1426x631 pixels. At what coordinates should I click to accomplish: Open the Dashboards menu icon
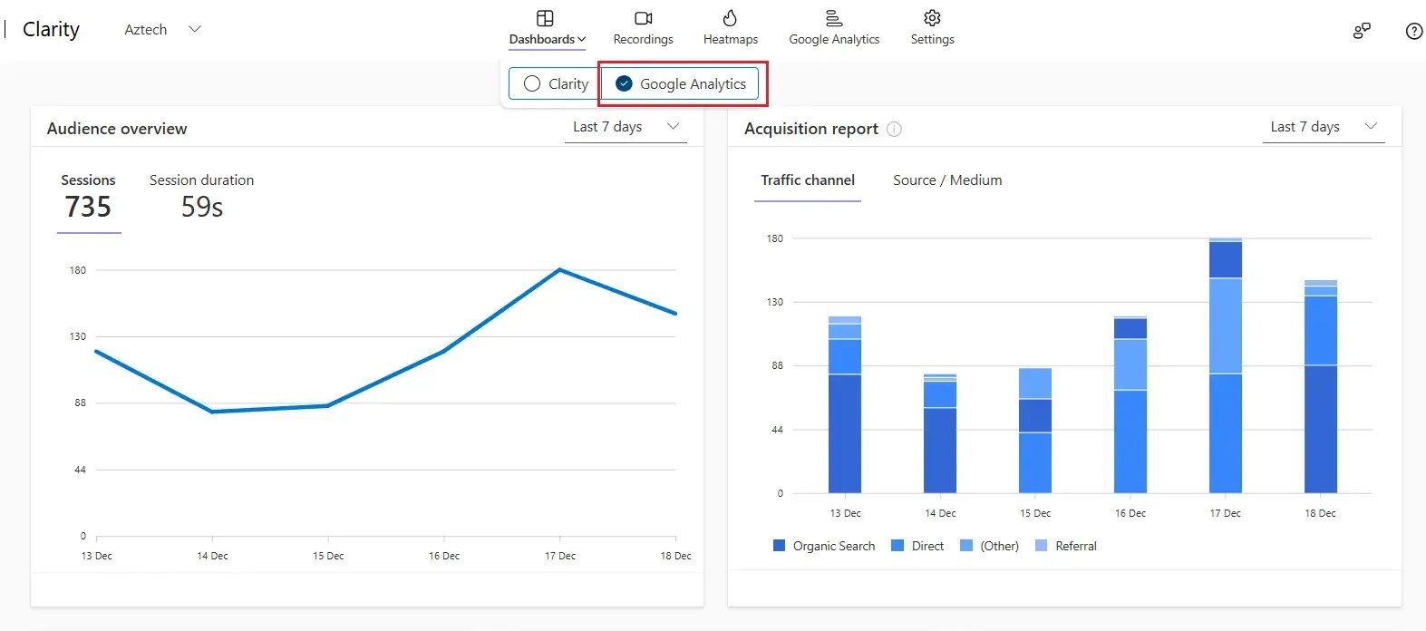[545, 18]
